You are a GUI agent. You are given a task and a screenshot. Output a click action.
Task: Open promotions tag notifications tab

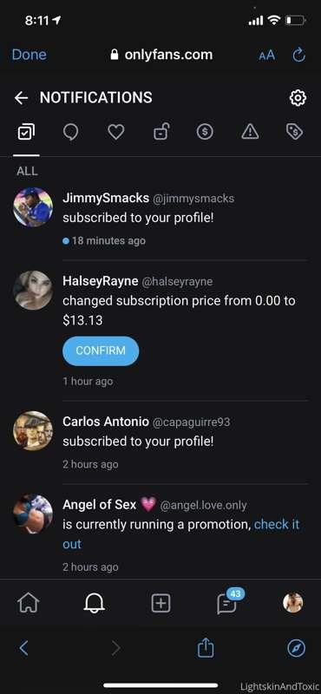click(x=294, y=132)
